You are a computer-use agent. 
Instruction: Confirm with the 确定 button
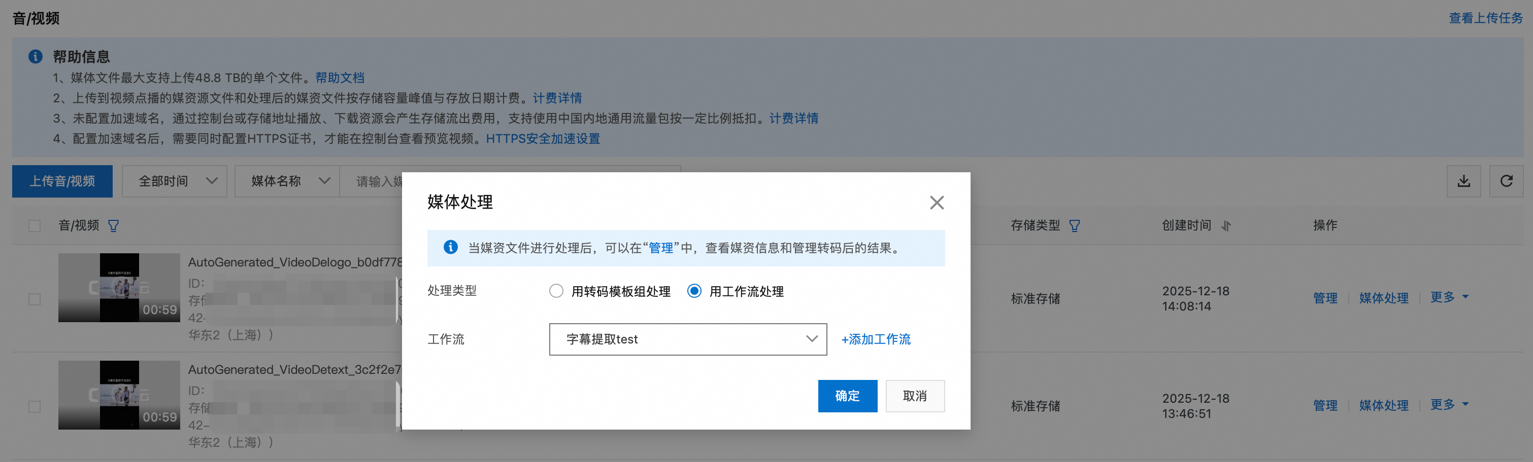click(x=847, y=396)
